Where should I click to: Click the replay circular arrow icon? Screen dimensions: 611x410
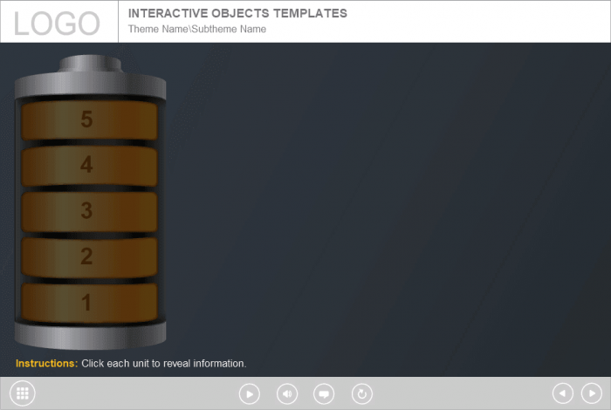coord(362,393)
